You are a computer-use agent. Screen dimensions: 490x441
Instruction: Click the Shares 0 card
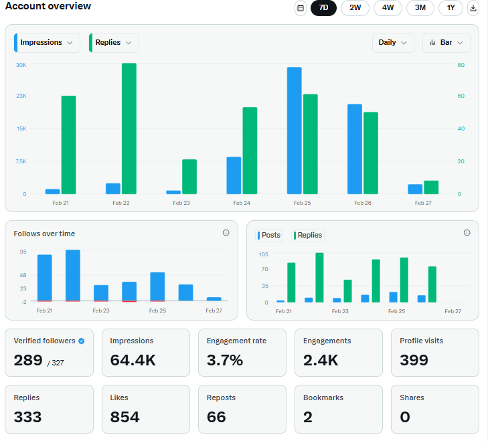click(x=435, y=409)
